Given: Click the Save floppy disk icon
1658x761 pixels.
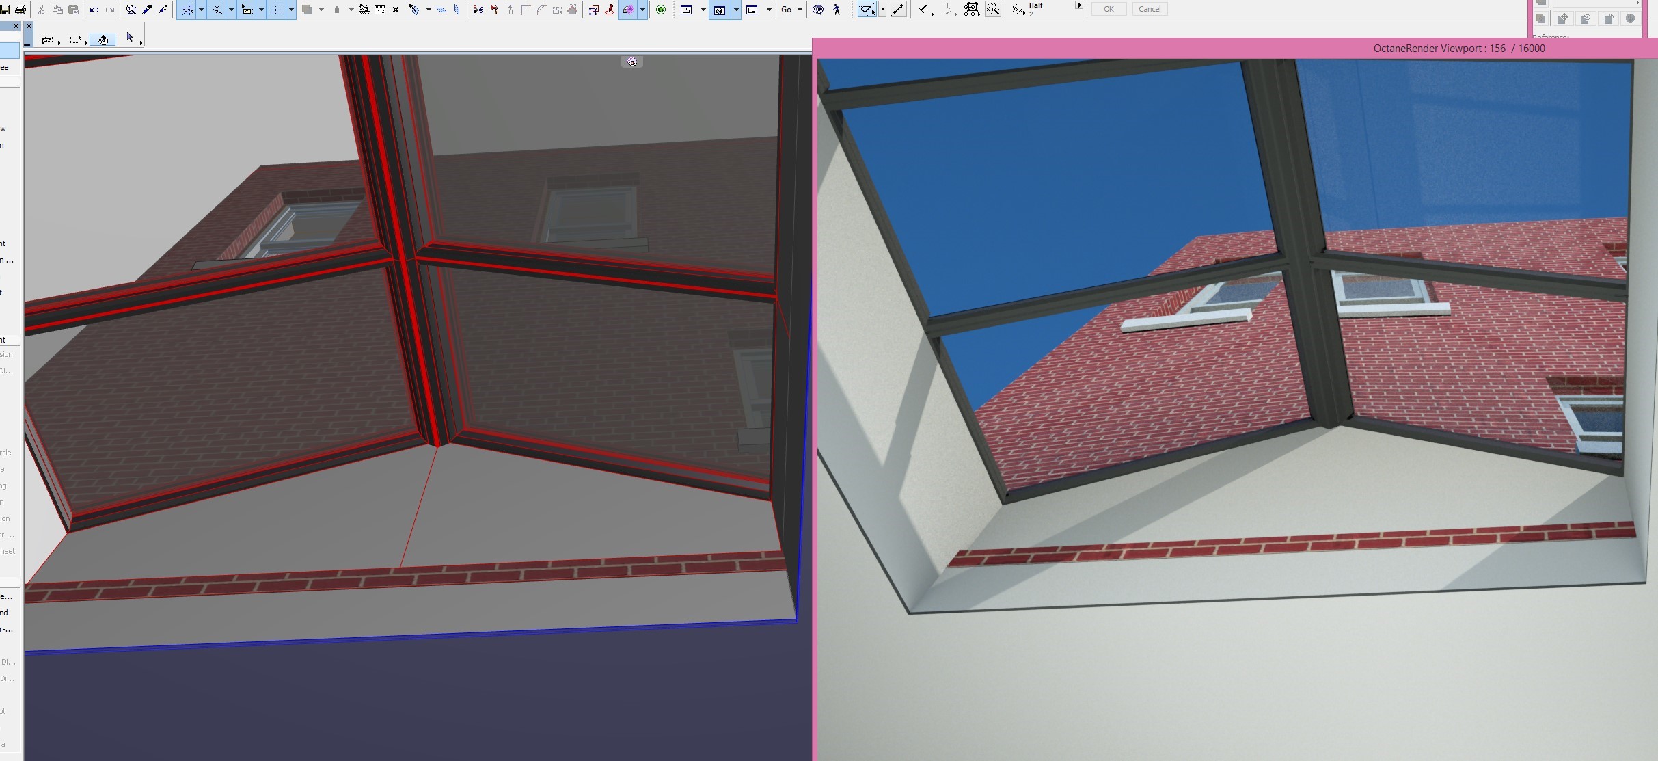Looking at the screenshot, I should 5,10.
